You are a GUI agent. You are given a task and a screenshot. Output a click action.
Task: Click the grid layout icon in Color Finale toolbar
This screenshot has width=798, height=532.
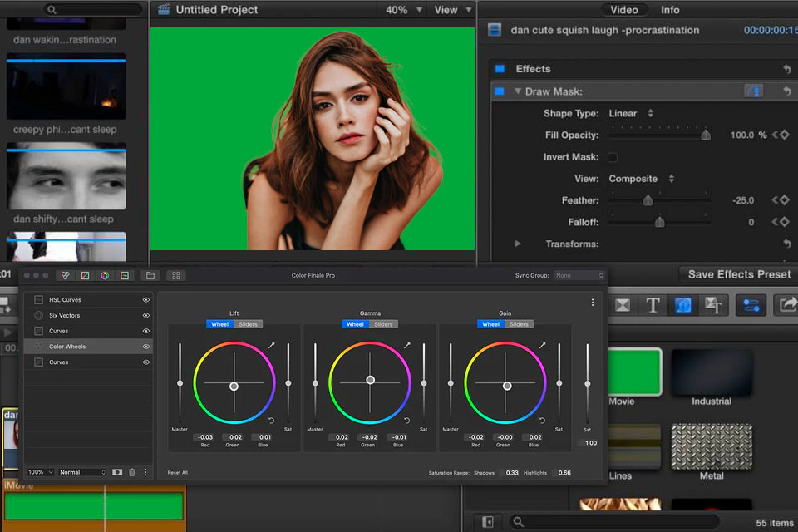176,275
